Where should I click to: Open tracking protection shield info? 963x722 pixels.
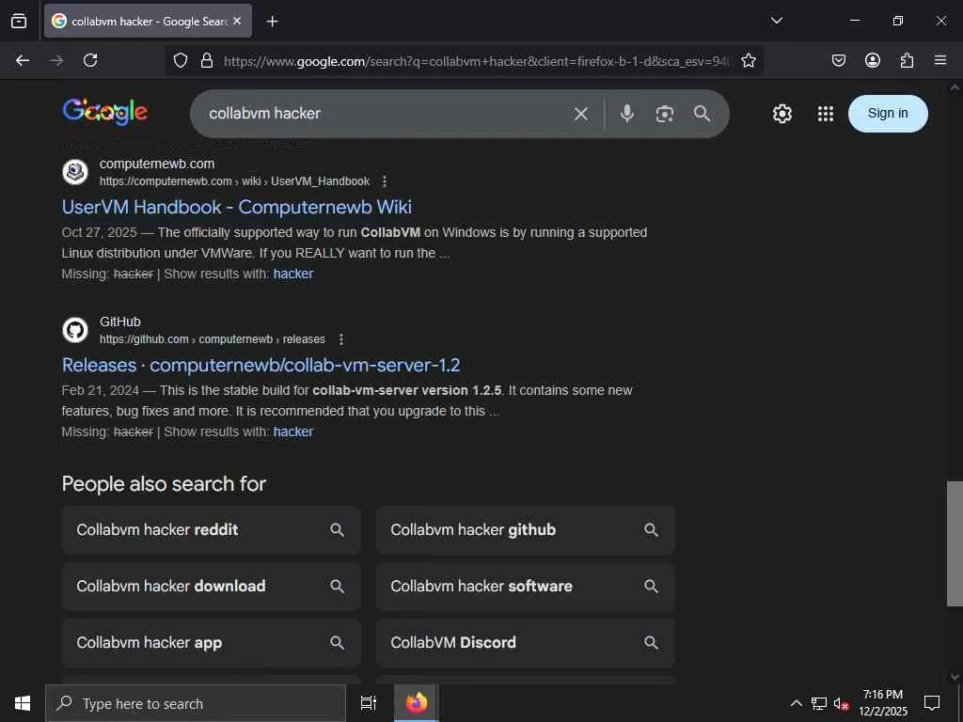point(180,60)
